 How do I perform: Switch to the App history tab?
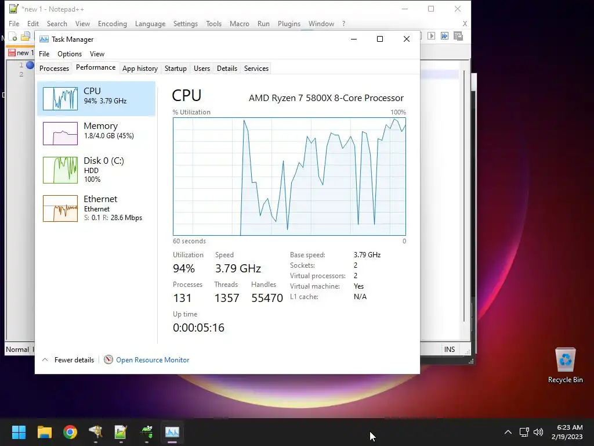(140, 69)
